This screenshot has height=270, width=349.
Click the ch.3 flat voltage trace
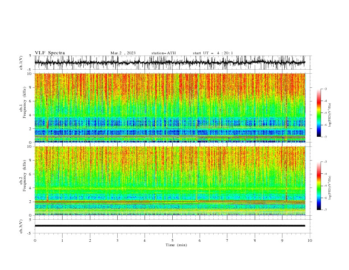[170, 226]
